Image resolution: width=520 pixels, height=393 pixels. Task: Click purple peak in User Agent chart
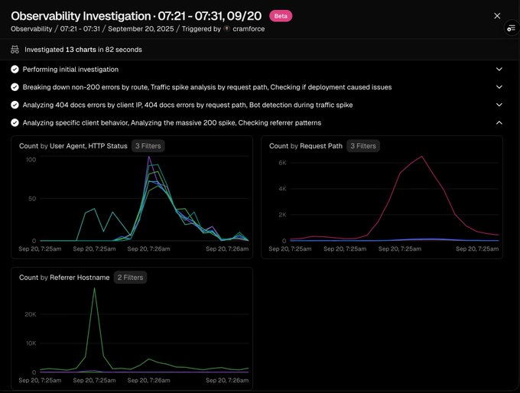tap(149, 157)
